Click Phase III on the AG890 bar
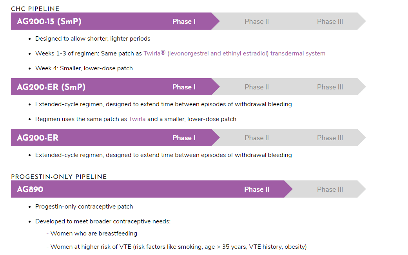 pos(330,189)
